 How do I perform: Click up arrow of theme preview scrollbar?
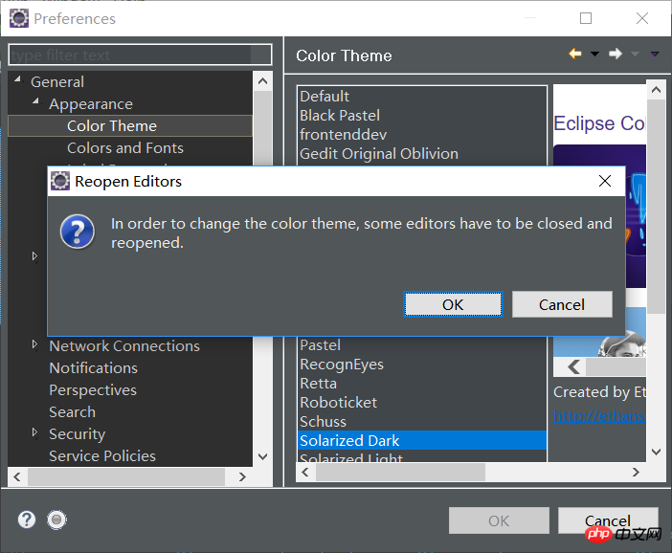pos(656,90)
